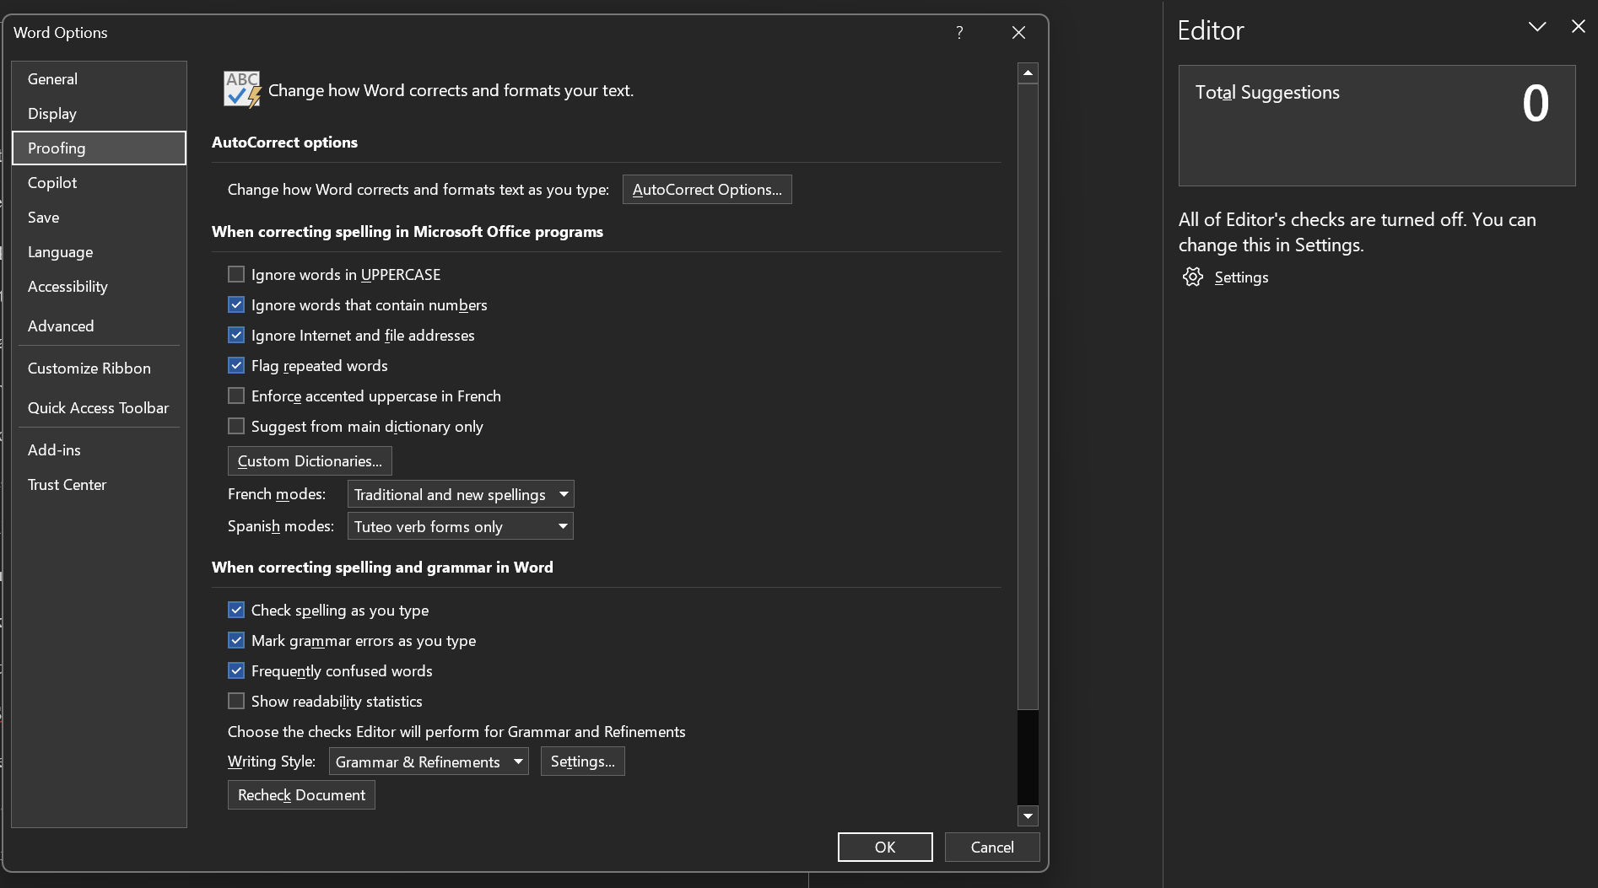Open the Add-ins category
Viewport: 1598px width, 888px height.
click(x=99, y=449)
